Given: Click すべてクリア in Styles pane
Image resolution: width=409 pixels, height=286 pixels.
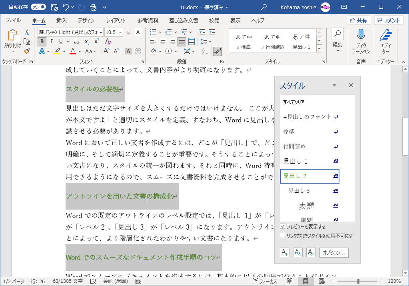Looking at the screenshot, I should 309,102.
